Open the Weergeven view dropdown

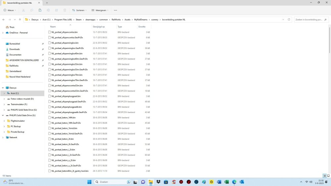tap(99, 10)
